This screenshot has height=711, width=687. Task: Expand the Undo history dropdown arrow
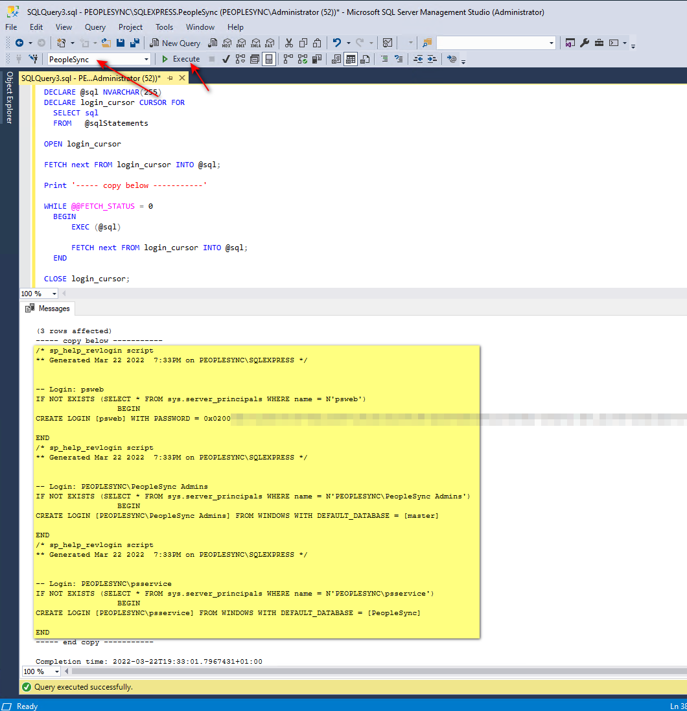click(x=349, y=43)
